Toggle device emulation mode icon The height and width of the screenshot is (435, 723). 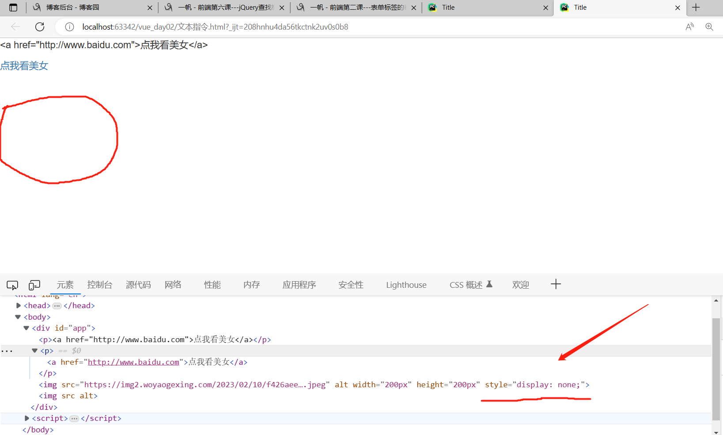click(34, 285)
